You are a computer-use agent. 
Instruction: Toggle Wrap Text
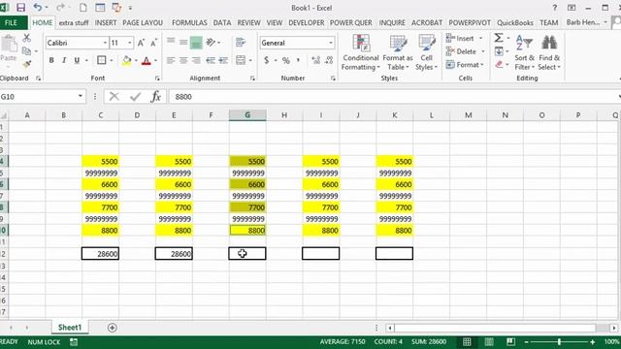pos(240,43)
